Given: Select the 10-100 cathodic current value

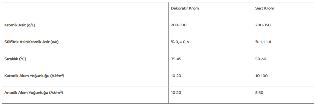Looking at the screenshot, I should point(261,76).
